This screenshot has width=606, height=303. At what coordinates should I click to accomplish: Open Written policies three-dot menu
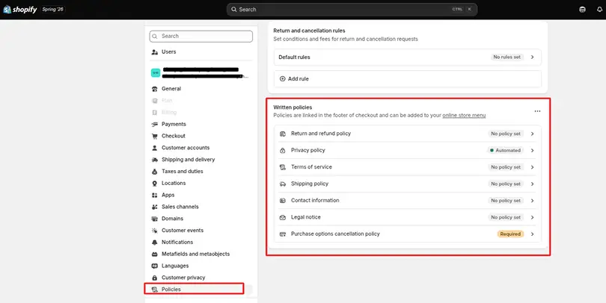(537, 111)
